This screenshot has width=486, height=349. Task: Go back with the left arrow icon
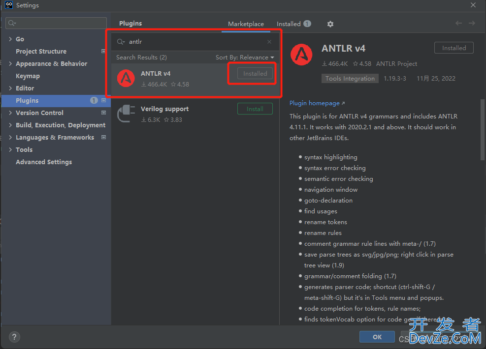(458, 23)
